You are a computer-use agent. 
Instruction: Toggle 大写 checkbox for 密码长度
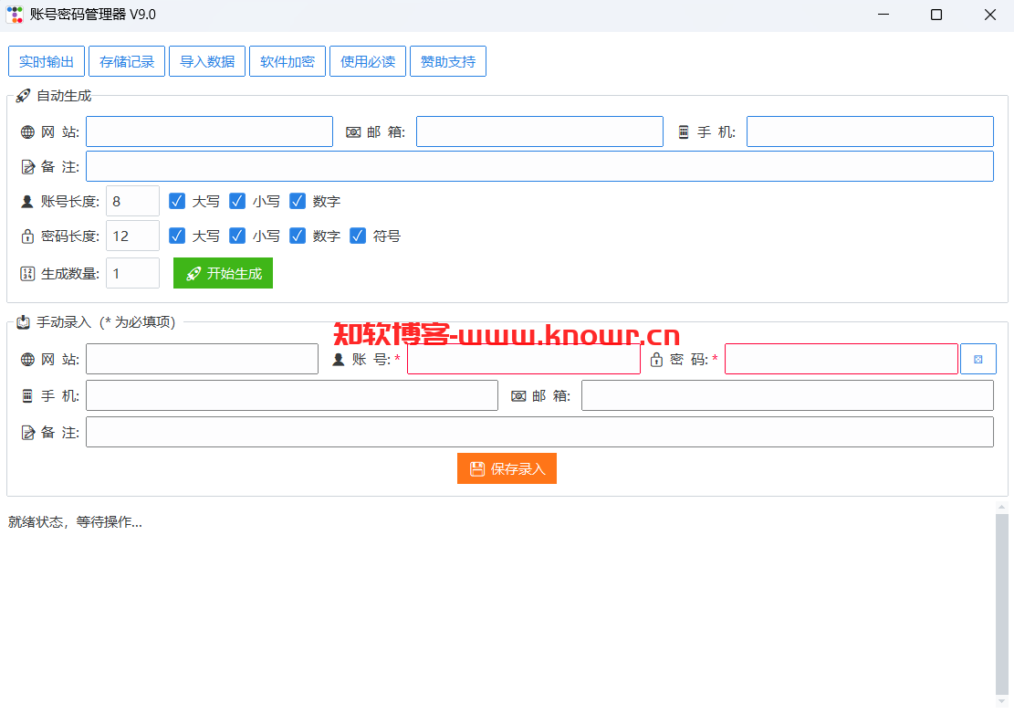[177, 236]
